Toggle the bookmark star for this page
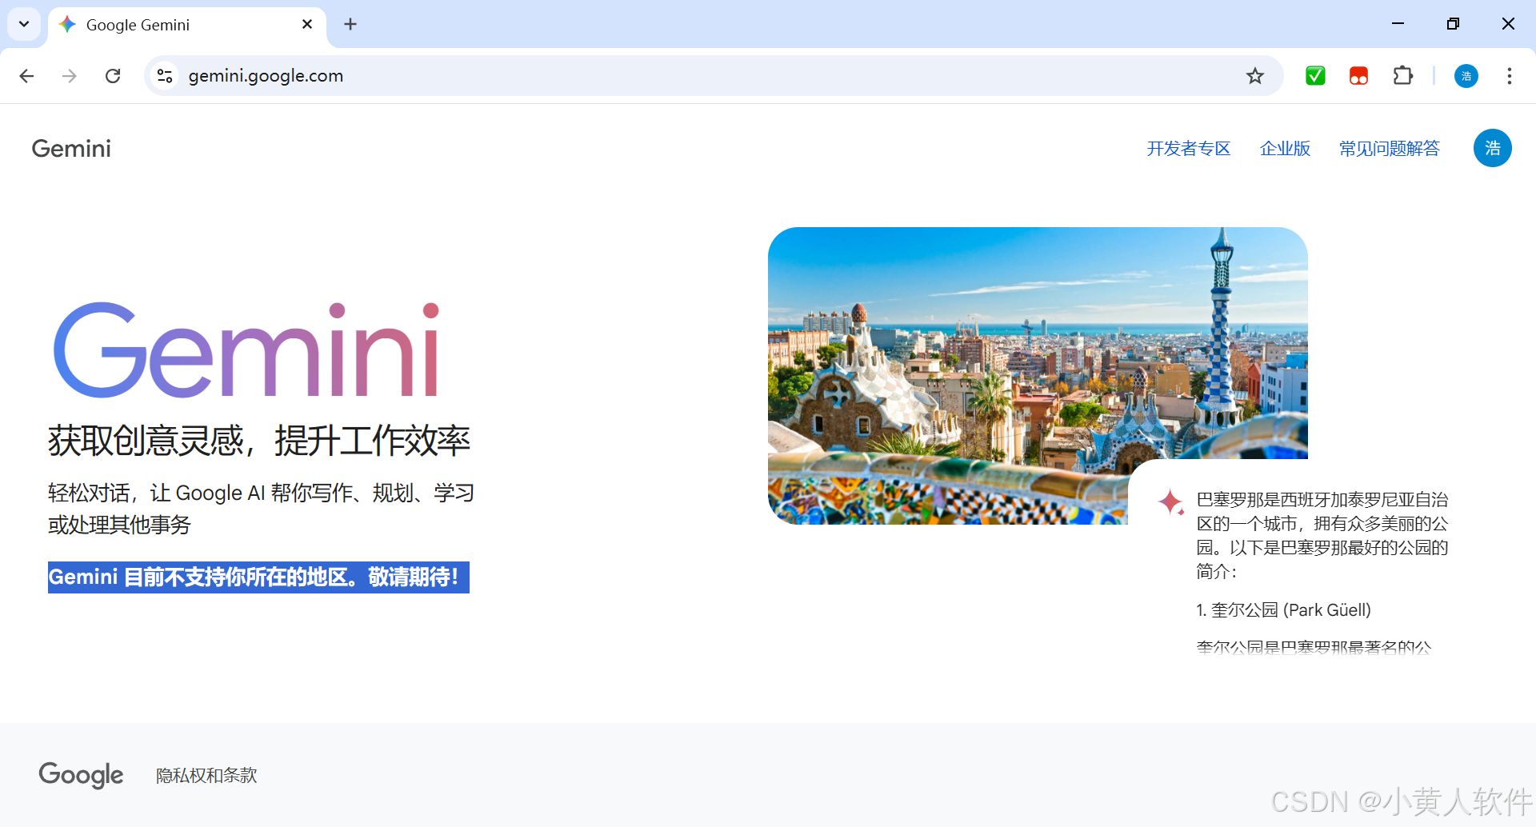This screenshot has width=1536, height=827. coord(1255,76)
